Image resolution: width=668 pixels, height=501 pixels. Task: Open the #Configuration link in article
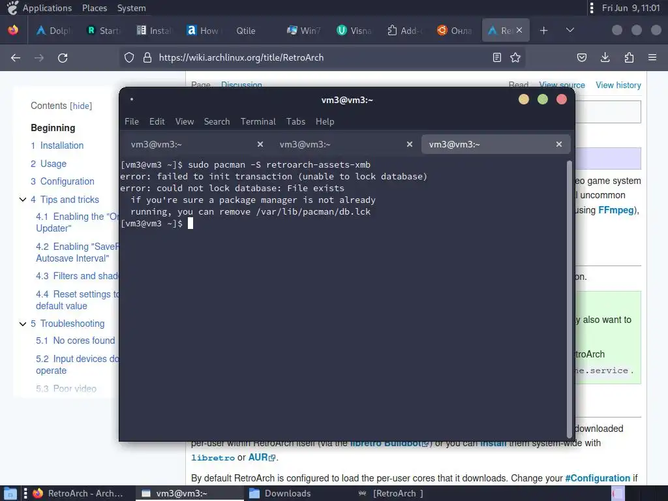tap(598, 478)
